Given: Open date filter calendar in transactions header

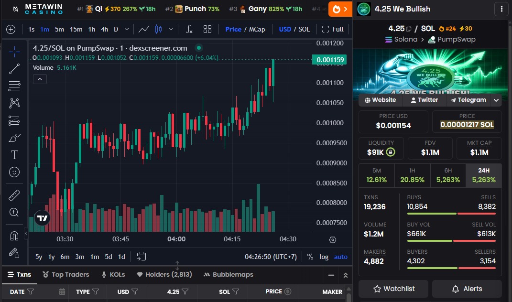Looking at the screenshot, I should pos(62,291).
